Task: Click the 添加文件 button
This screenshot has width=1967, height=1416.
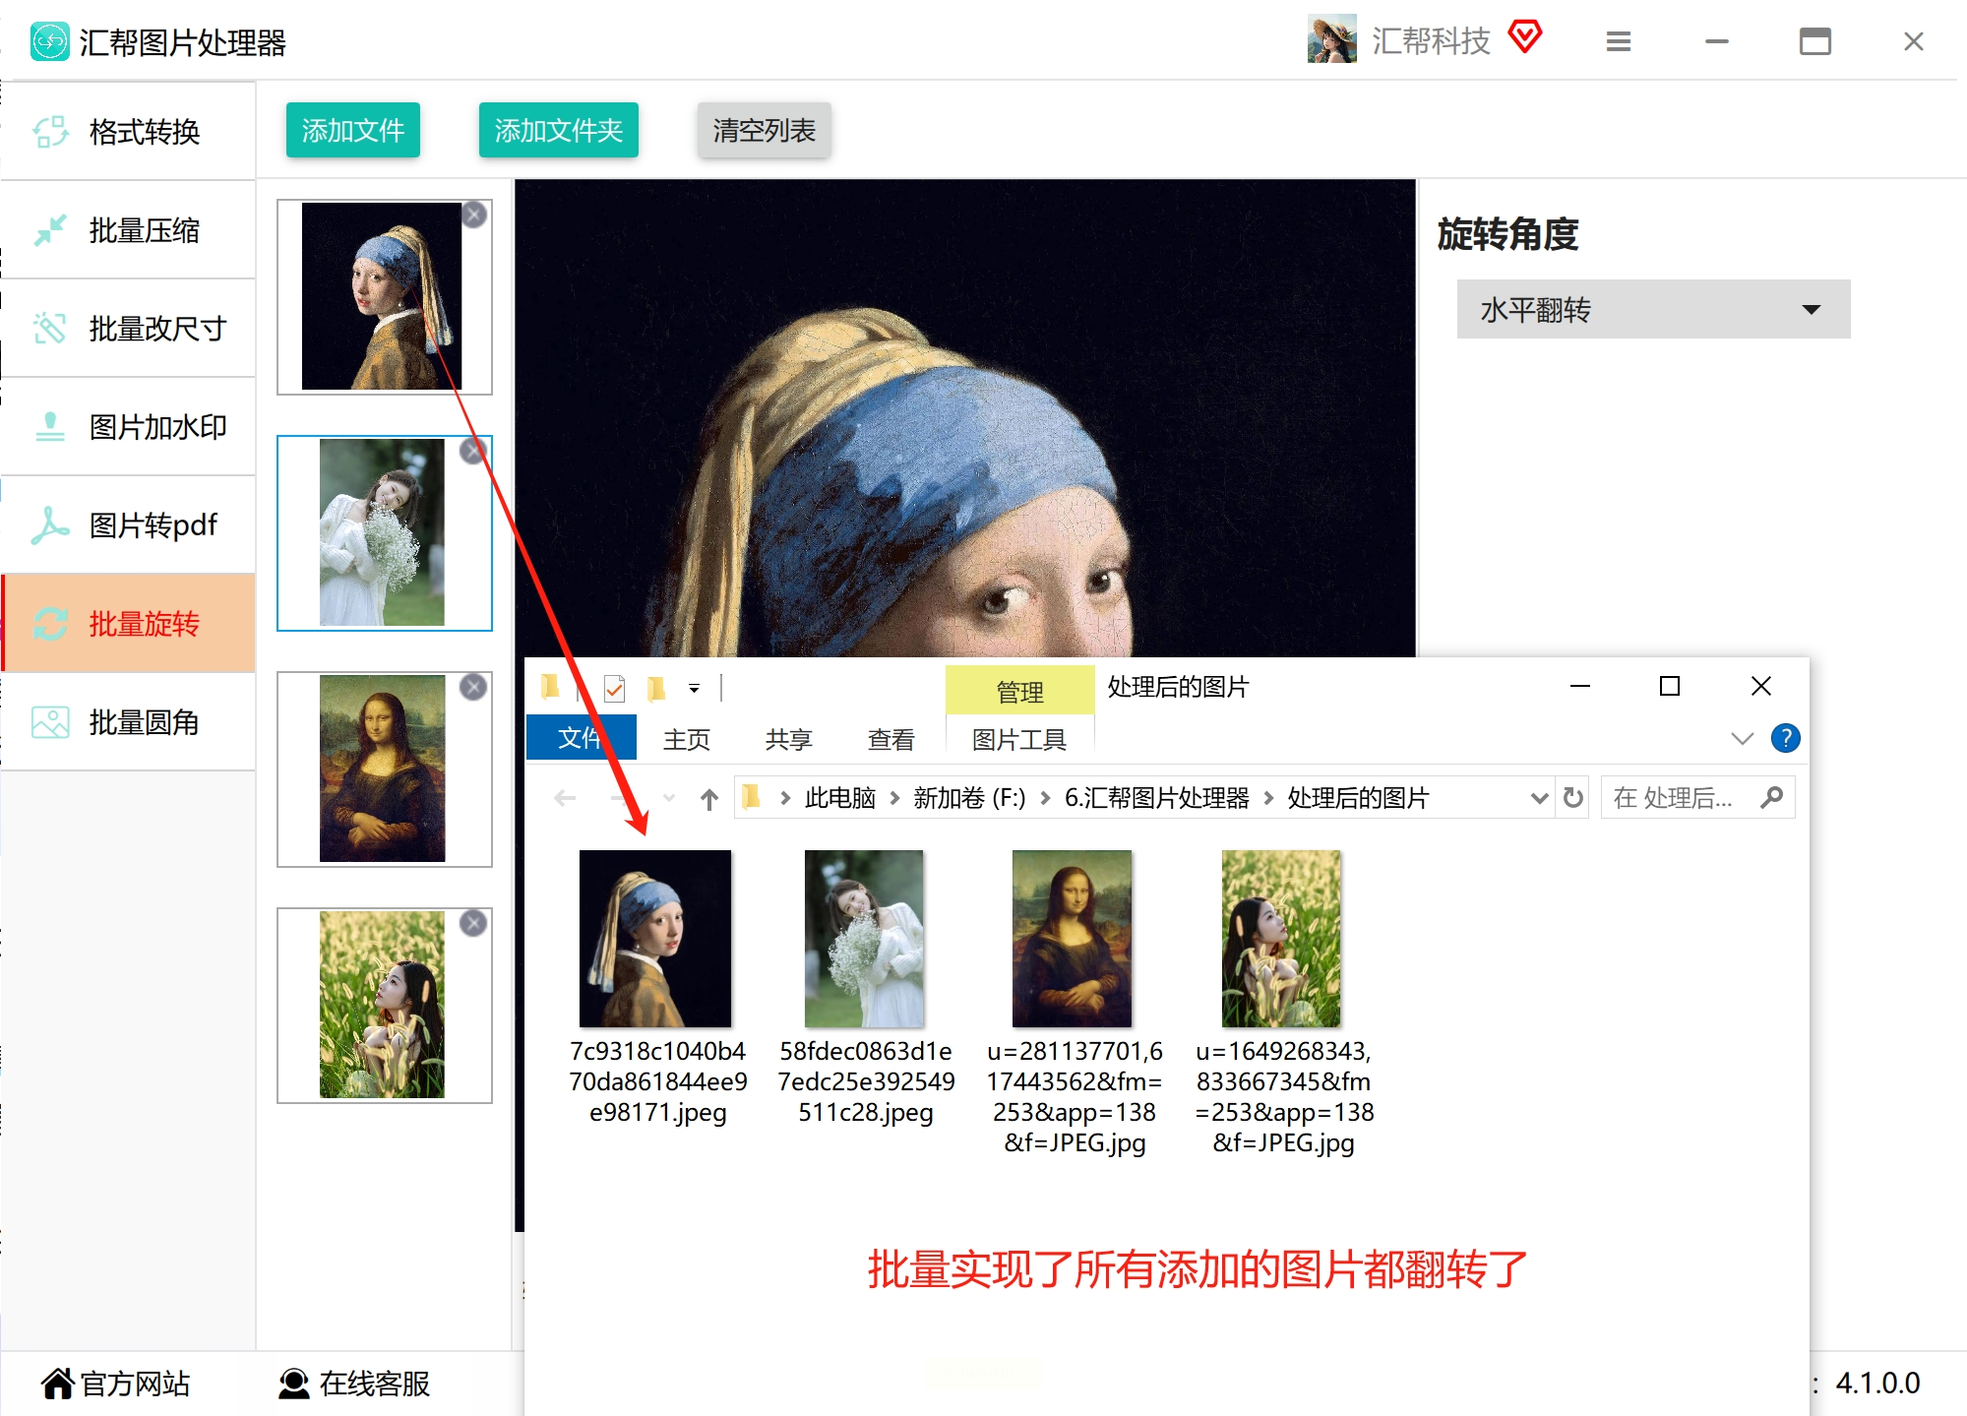Action: (x=352, y=130)
